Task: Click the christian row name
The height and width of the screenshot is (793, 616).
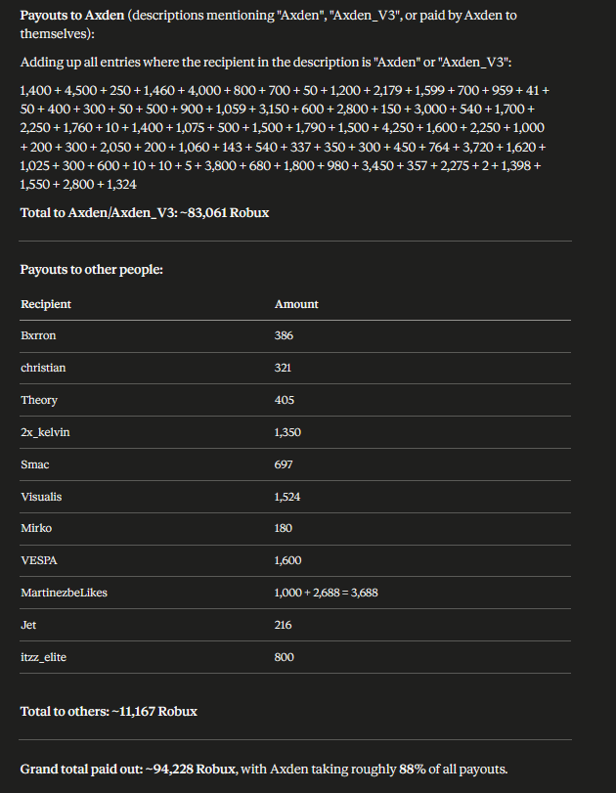Action: pyautogui.click(x=43, y=368)
